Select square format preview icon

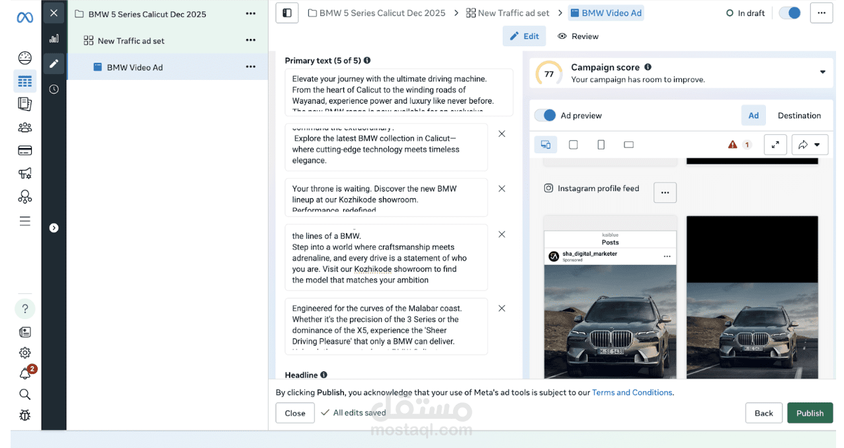(573, 144)
